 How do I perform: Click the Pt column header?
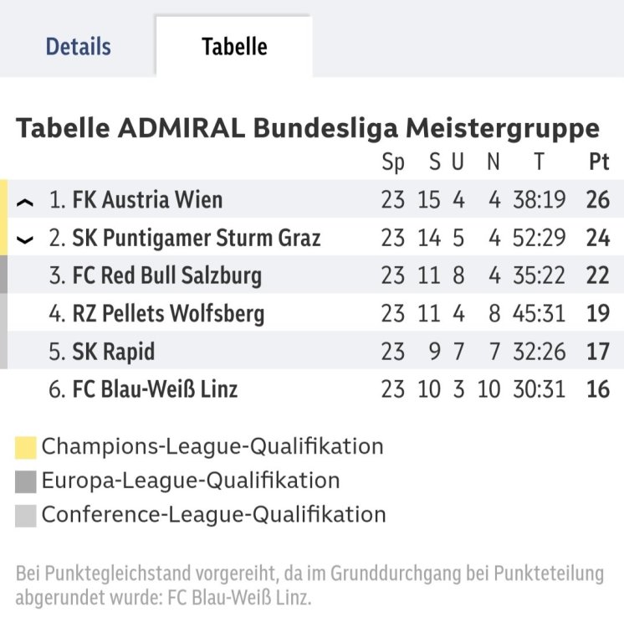(598, 162)
